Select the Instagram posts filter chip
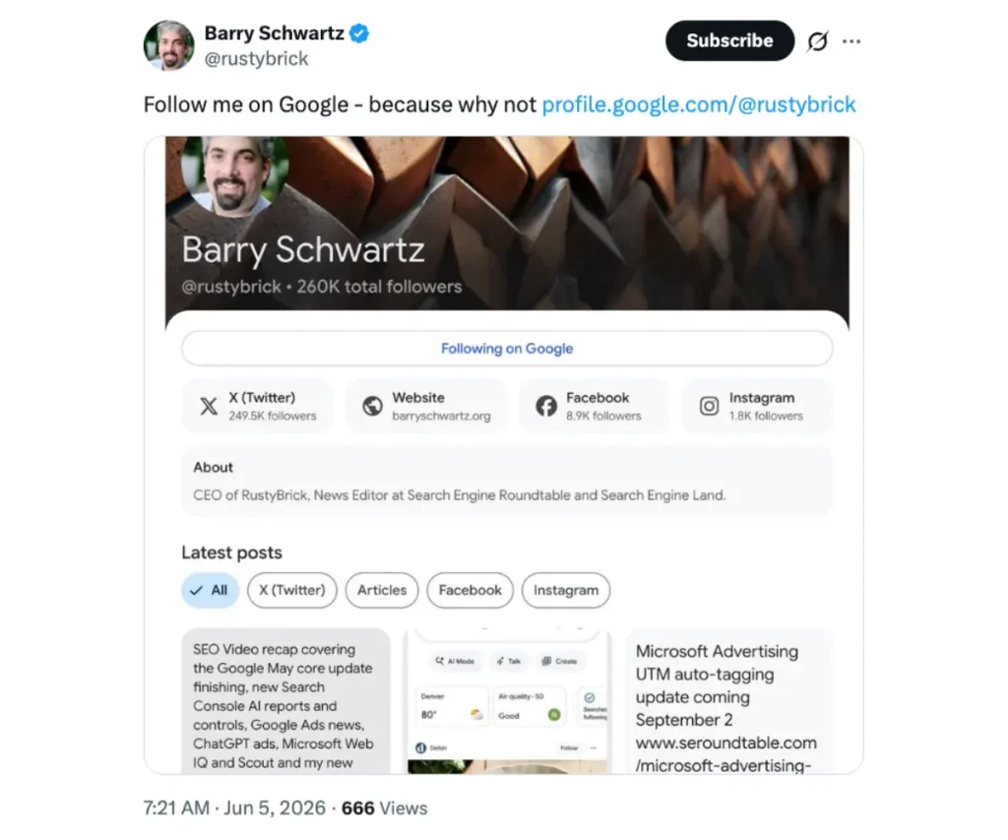This screenshot has width=1008, height=840. (566, 591)
